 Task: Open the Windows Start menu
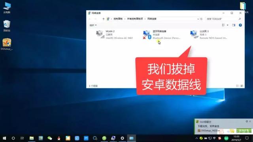[x=4, y=138]
